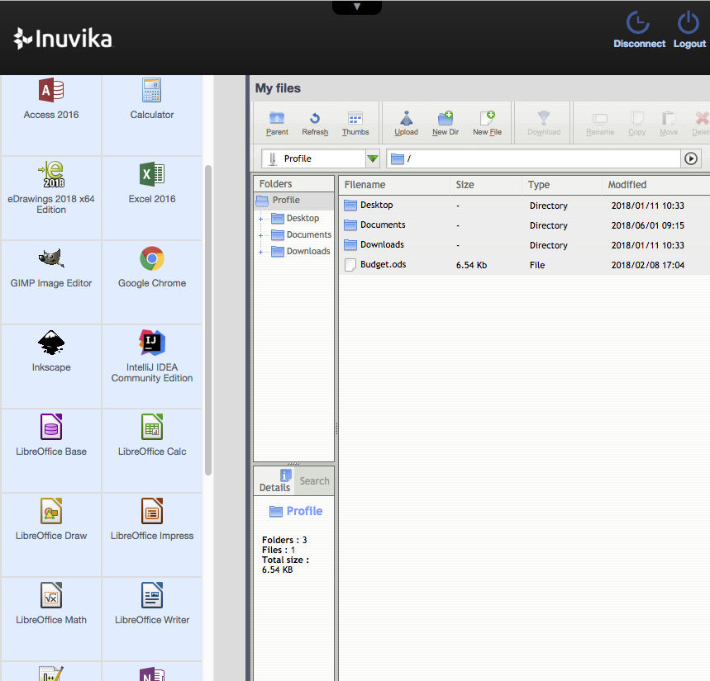Start GIMP Image Editor

pos(51,267)
